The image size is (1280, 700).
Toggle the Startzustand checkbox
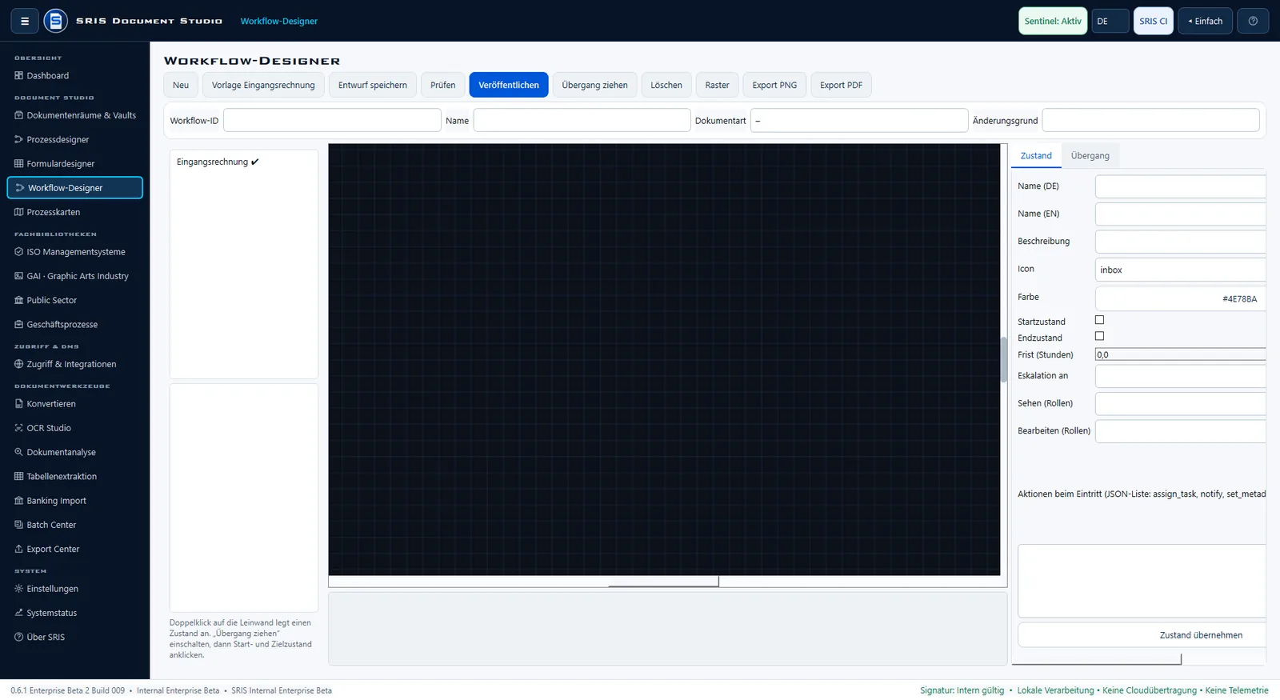click(x=1099, y=320)
